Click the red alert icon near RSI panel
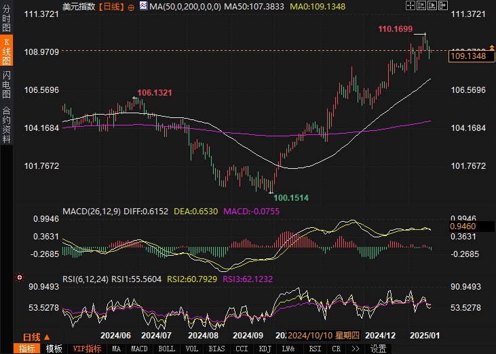The image size is (496, 354). click(x=20, y=277)
